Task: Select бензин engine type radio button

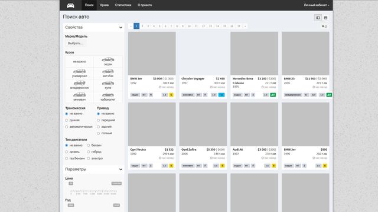Action: (89, 145)
